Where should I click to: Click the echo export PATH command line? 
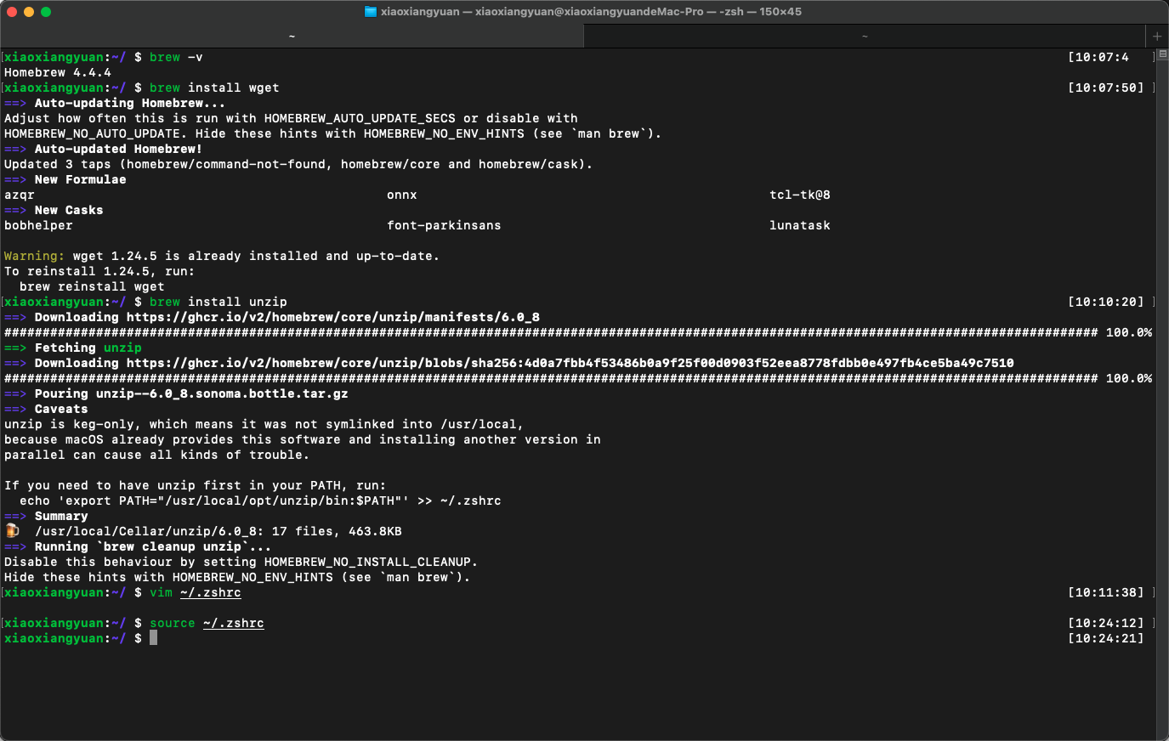[260, 501]
